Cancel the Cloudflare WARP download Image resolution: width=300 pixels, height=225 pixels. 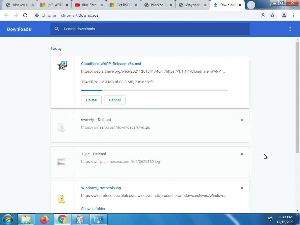115,100
